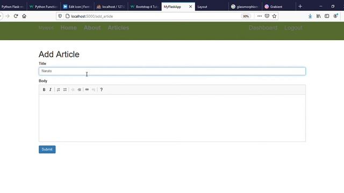
Task: Decrease indent in the Body editor toolbar
Action: tap(73, 90)
